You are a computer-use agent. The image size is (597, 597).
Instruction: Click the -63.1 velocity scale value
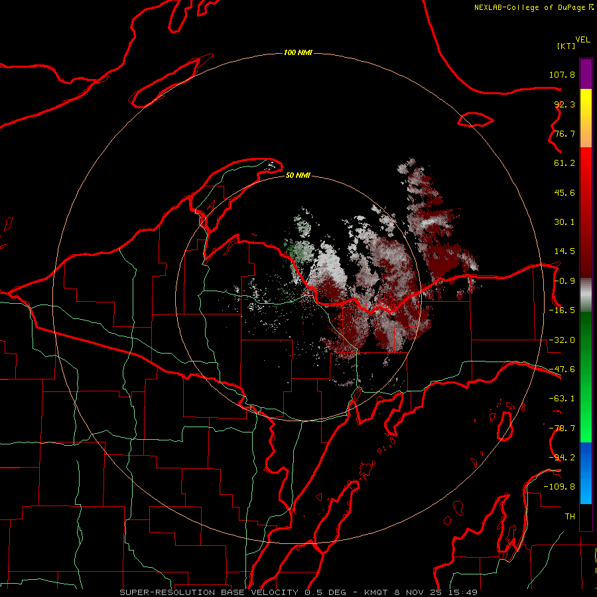[x=562, y=399]
